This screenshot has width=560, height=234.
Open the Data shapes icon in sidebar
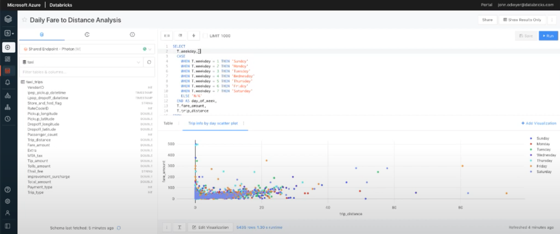click(8, 96)
